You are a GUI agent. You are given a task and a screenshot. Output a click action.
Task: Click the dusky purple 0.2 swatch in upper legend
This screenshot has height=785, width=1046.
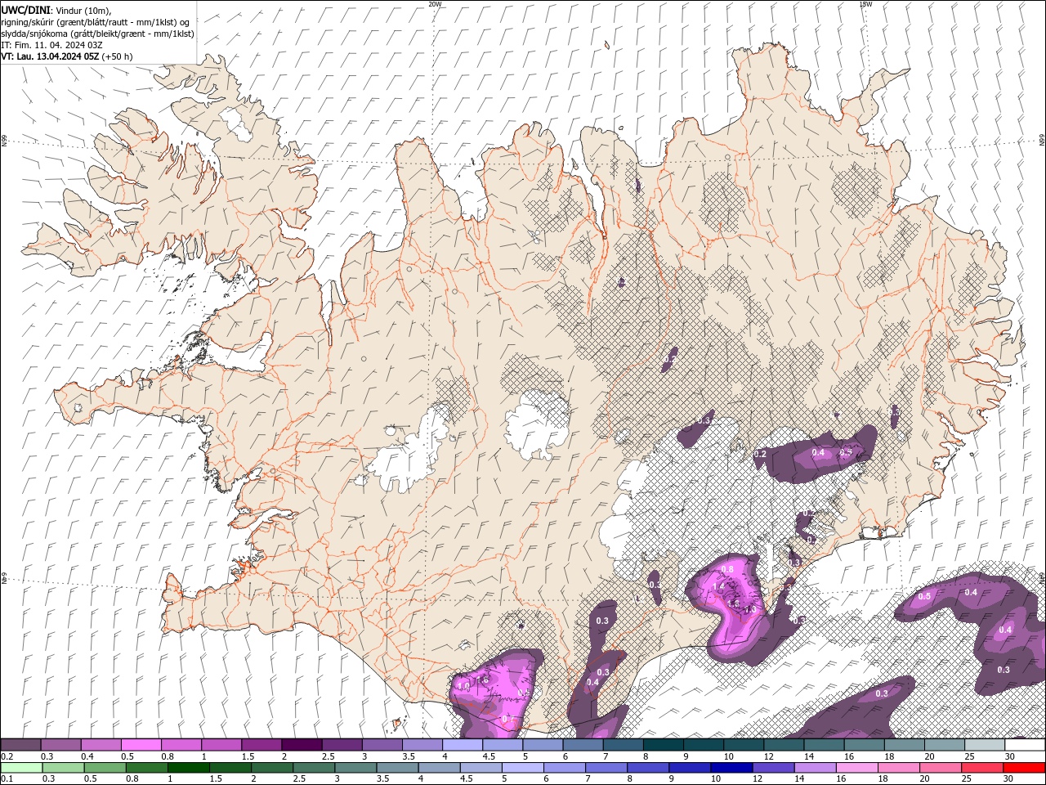20,745
